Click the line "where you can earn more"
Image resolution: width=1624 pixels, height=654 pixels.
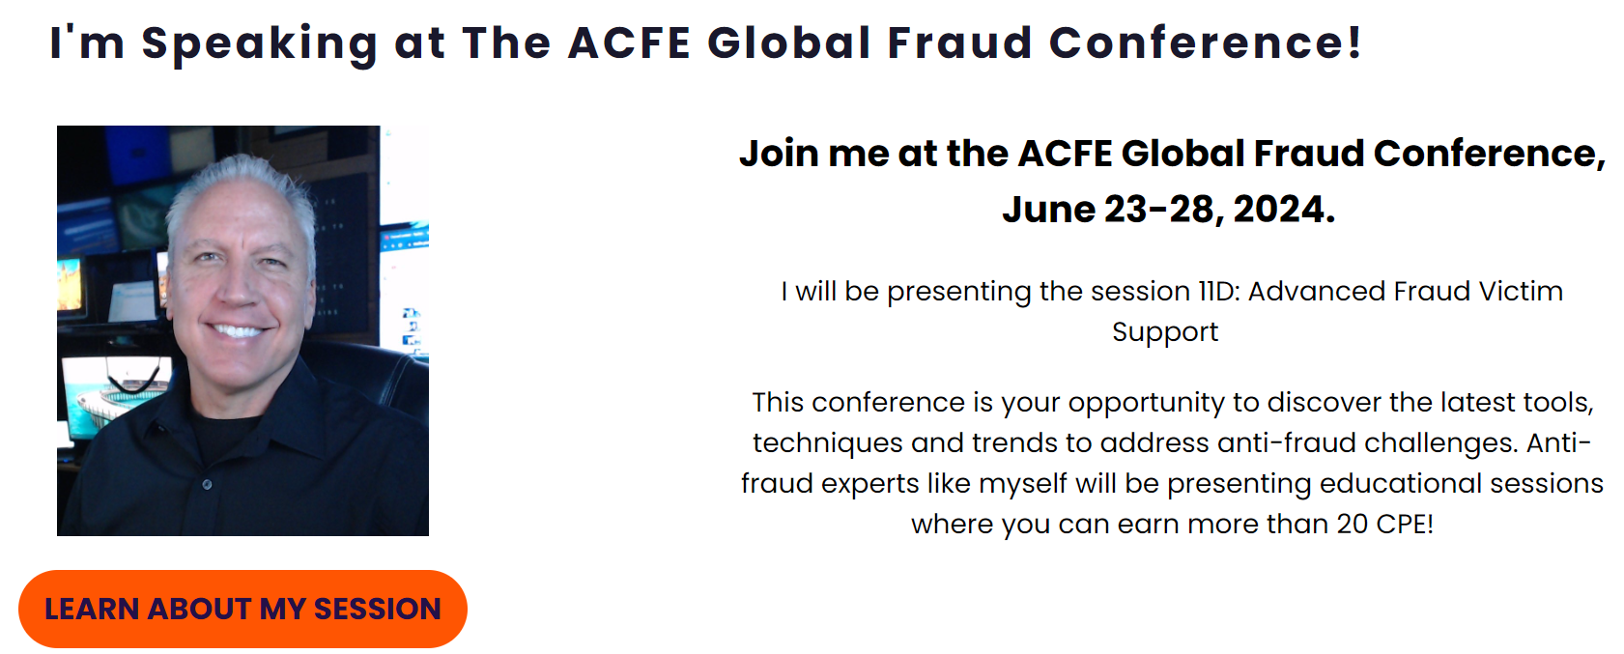coord(1172,525)
